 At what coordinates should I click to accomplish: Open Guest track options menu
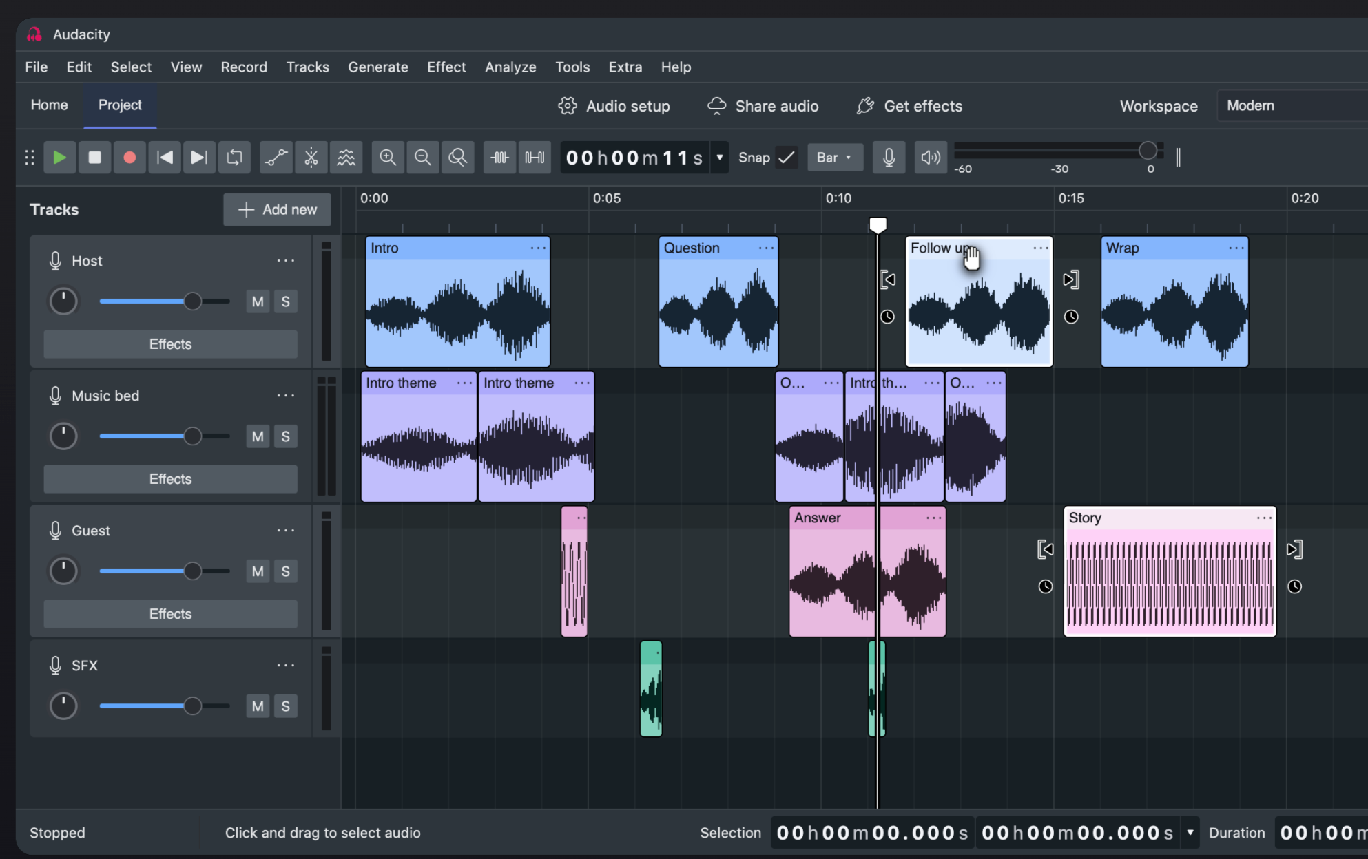pyautogui.click(x=285, y=531)
